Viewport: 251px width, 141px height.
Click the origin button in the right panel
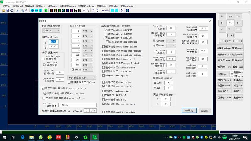coord(224,55)
